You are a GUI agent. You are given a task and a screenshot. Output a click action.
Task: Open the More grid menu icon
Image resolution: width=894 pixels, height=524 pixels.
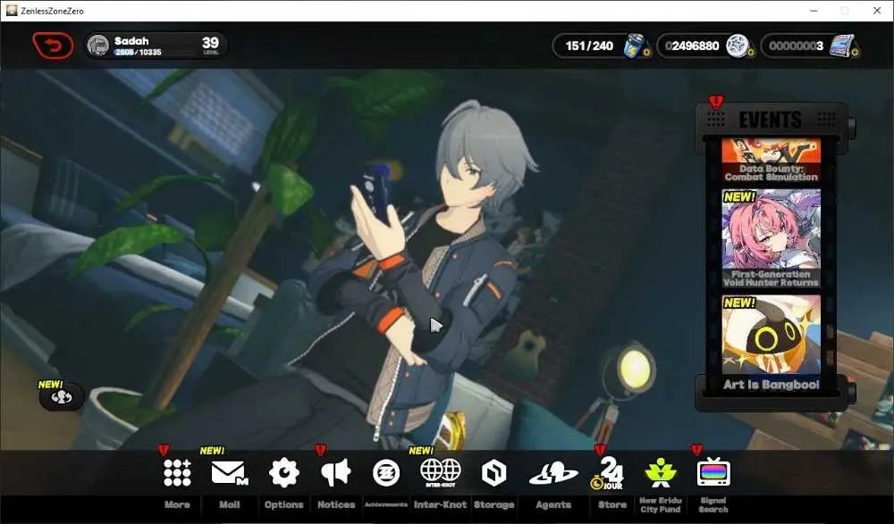click(x=177, y=473)
